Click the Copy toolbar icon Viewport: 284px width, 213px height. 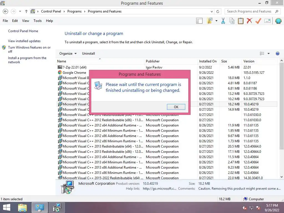232,21
